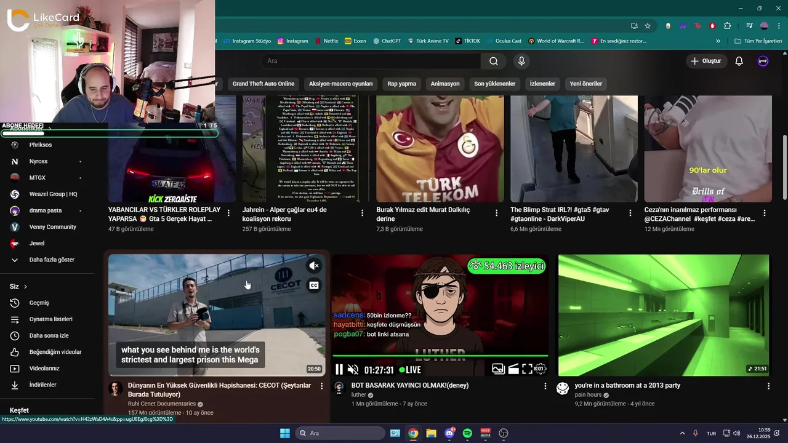
Task: Open settings gear on luther stream player
Action: coord(540,369)
